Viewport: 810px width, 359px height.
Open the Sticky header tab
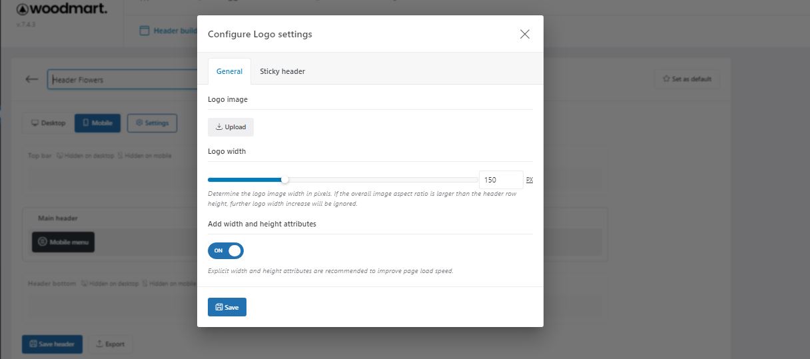coord(282,71)
